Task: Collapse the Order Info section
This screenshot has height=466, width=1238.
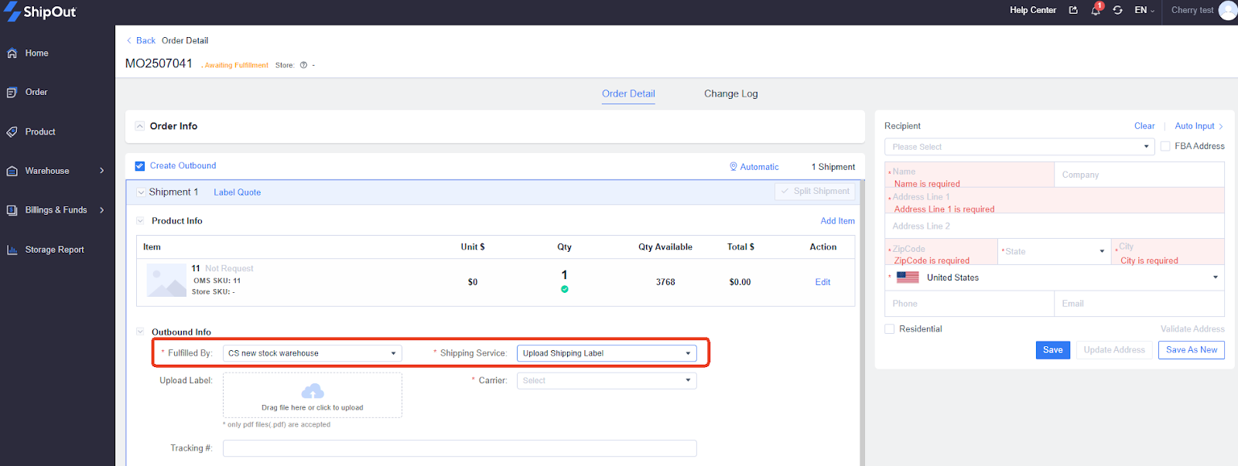Action: point(140,126)
